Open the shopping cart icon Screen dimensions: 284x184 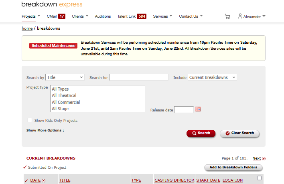(227, 16)
